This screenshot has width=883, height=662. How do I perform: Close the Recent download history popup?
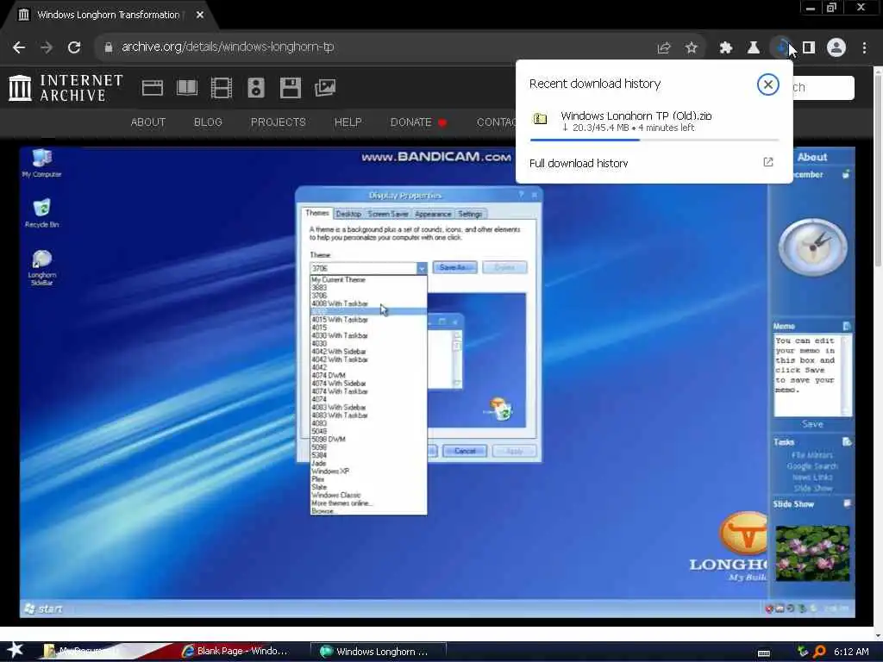coord(767,84)
